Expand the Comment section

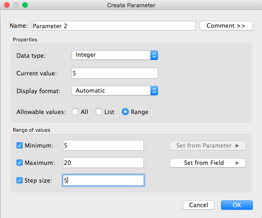pos(226,25)
